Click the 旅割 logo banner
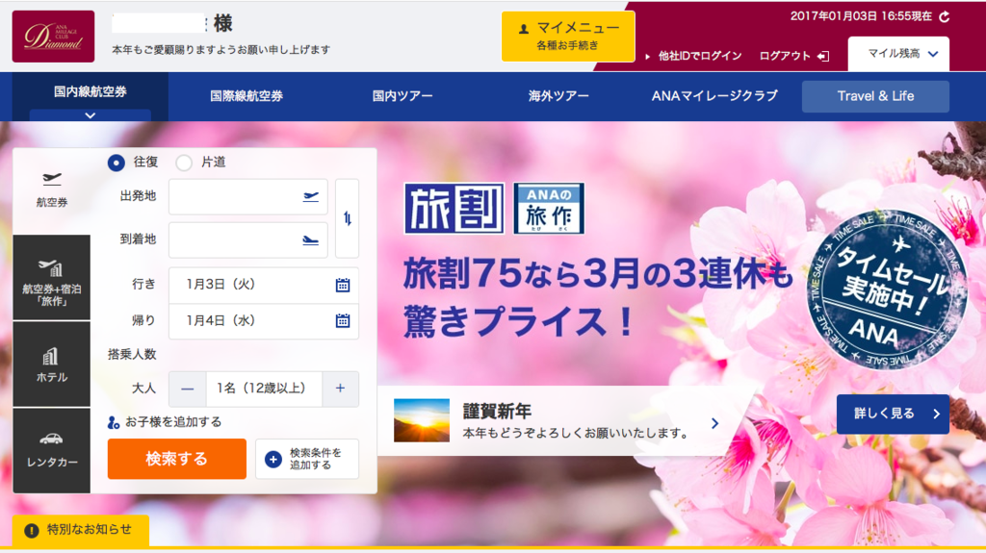The height and width of the screenshot is (553, 986). (x=454, y=208)
